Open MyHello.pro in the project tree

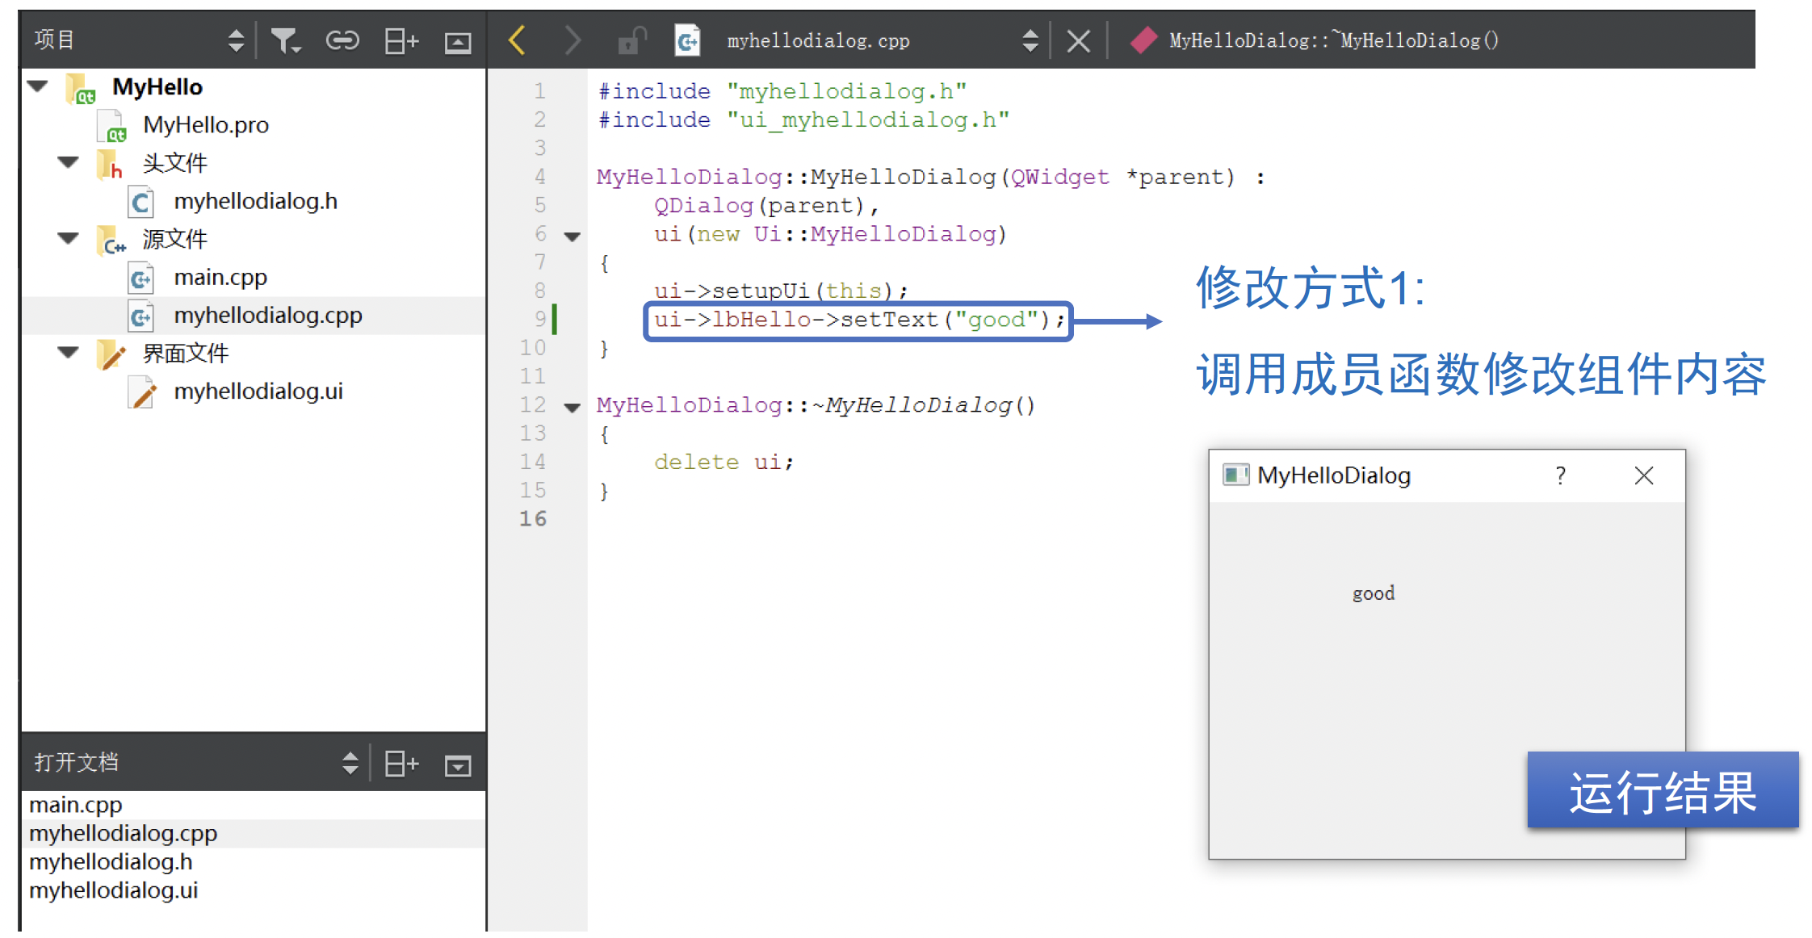pyautogui.click(x=206, y=125)
